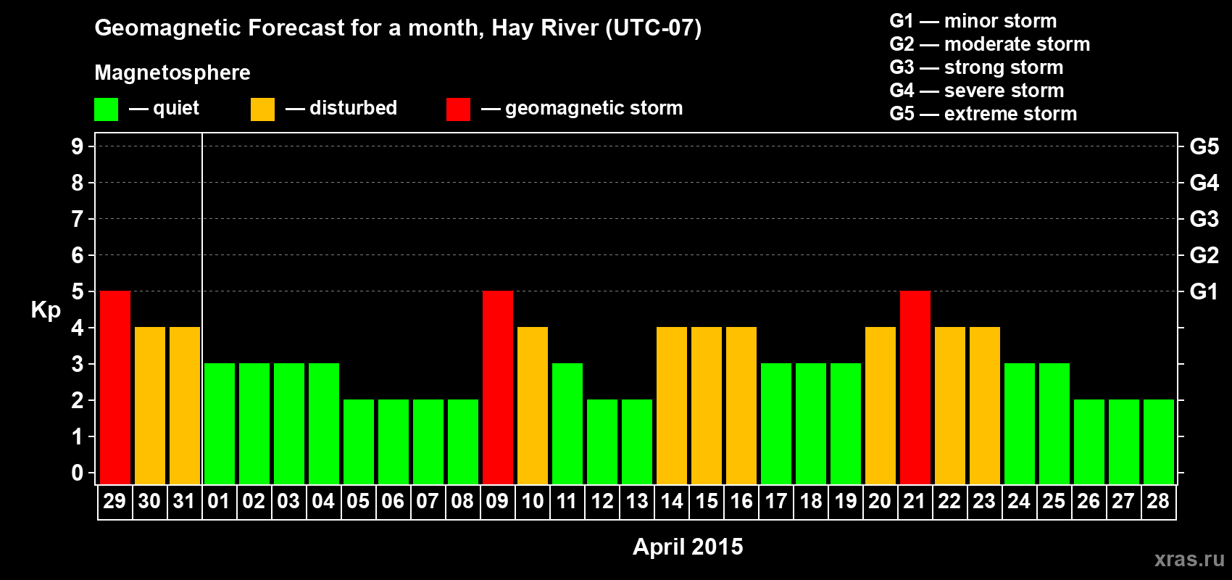Click the Kp axis value 9
1232x580 pixels.
tap(78, 146)
